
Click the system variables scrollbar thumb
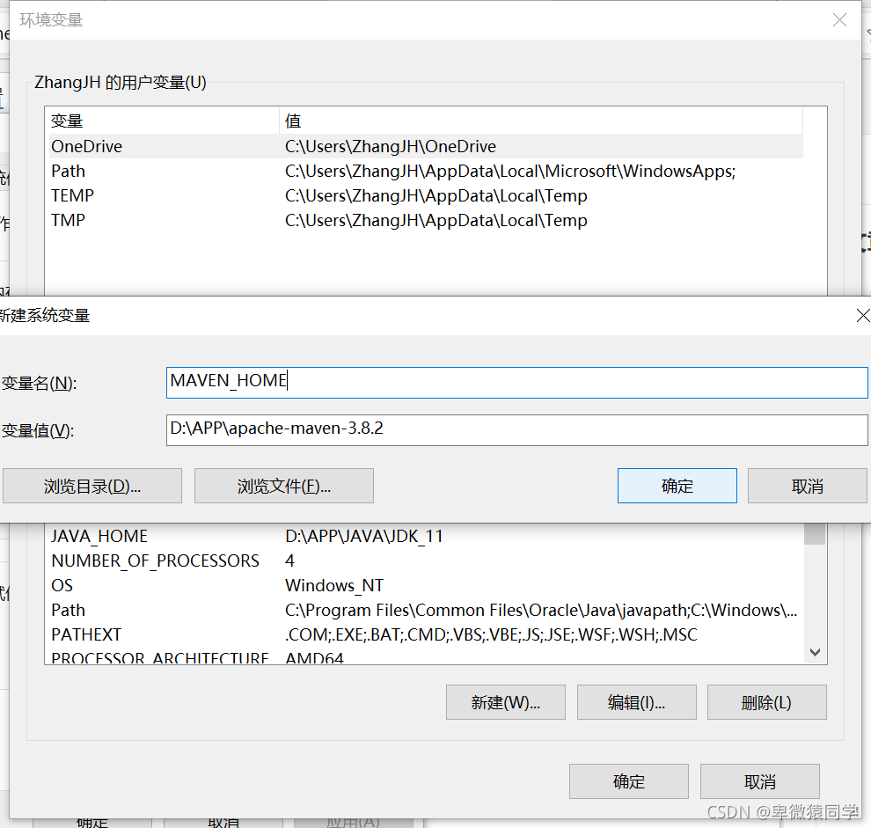pyautogui.click(x=815, y=534)
